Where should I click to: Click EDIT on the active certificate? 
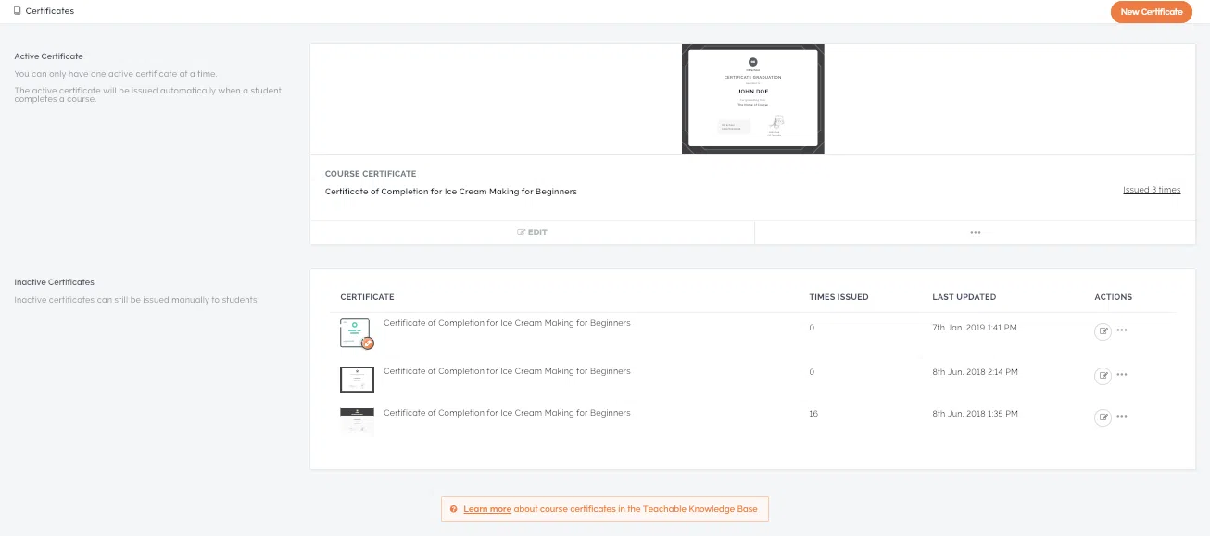point(532,232)
